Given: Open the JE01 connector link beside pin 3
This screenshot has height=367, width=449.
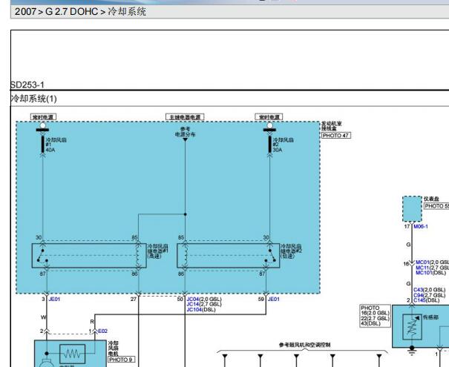Looking at the screenshot, I should tap(54, 300).
